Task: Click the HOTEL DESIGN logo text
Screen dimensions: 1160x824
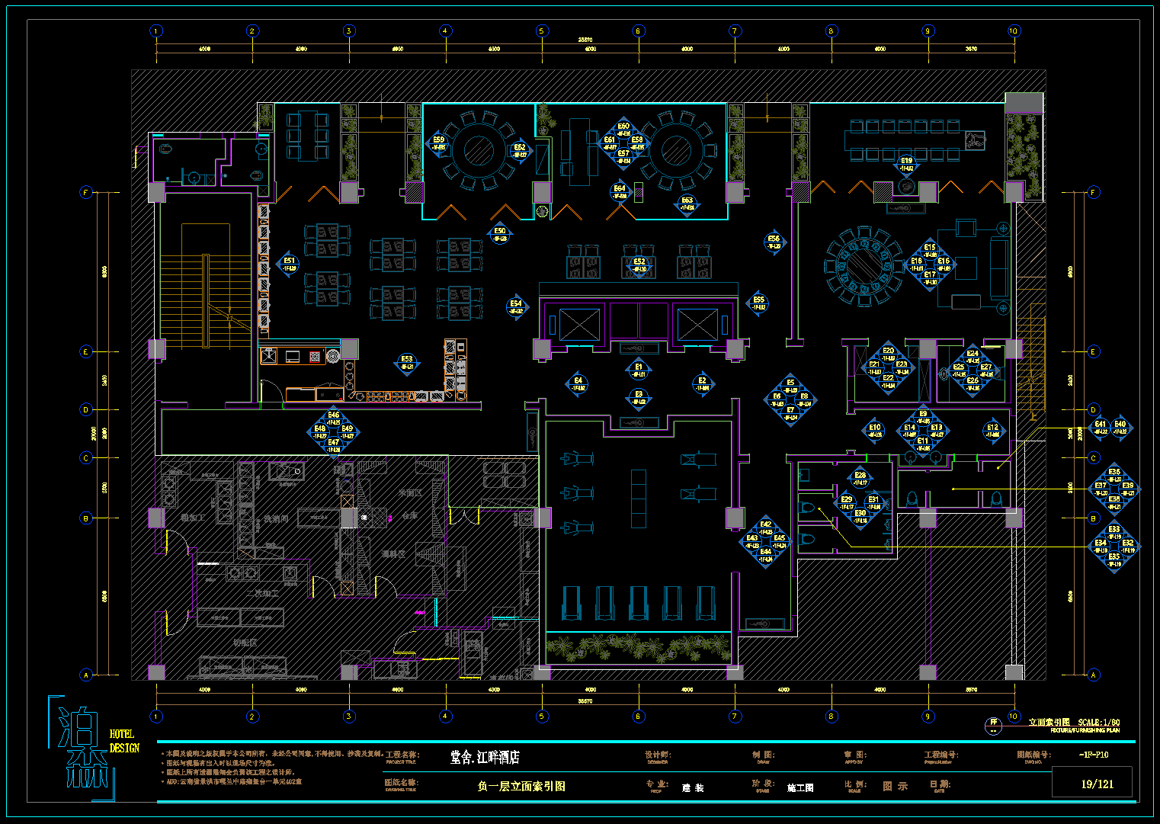Action: (x=124, y=741)
